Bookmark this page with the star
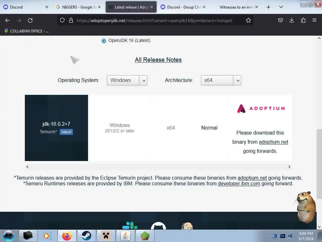Image resolution: width=322 pixels, height=242 pixels. pos(248,20)
